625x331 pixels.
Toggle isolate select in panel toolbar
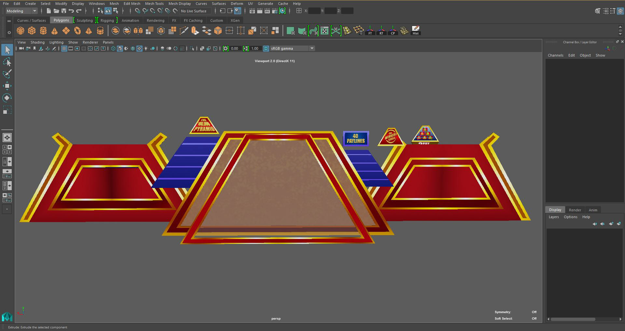192,48
